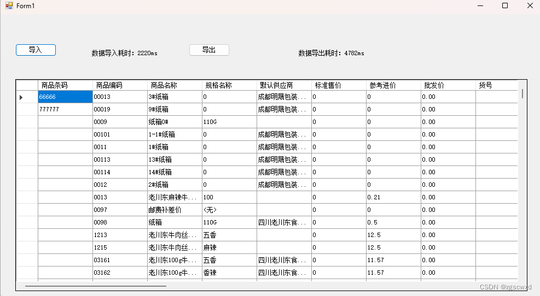Click the horizontal scrollbar thumb

click(96, 286)
